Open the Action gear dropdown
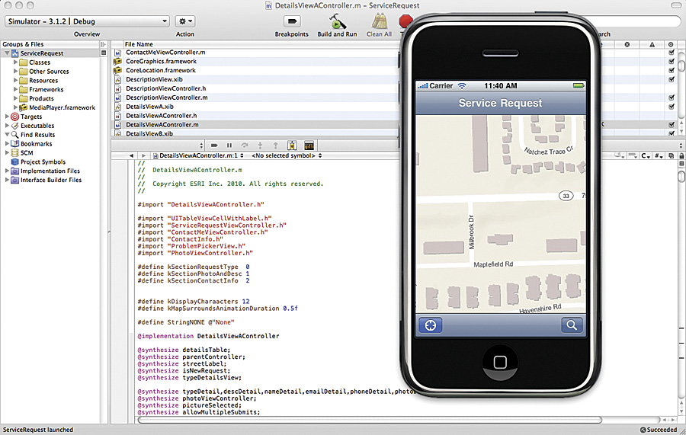The height and width of the screenshot is (435, 686). coord(185,21)
